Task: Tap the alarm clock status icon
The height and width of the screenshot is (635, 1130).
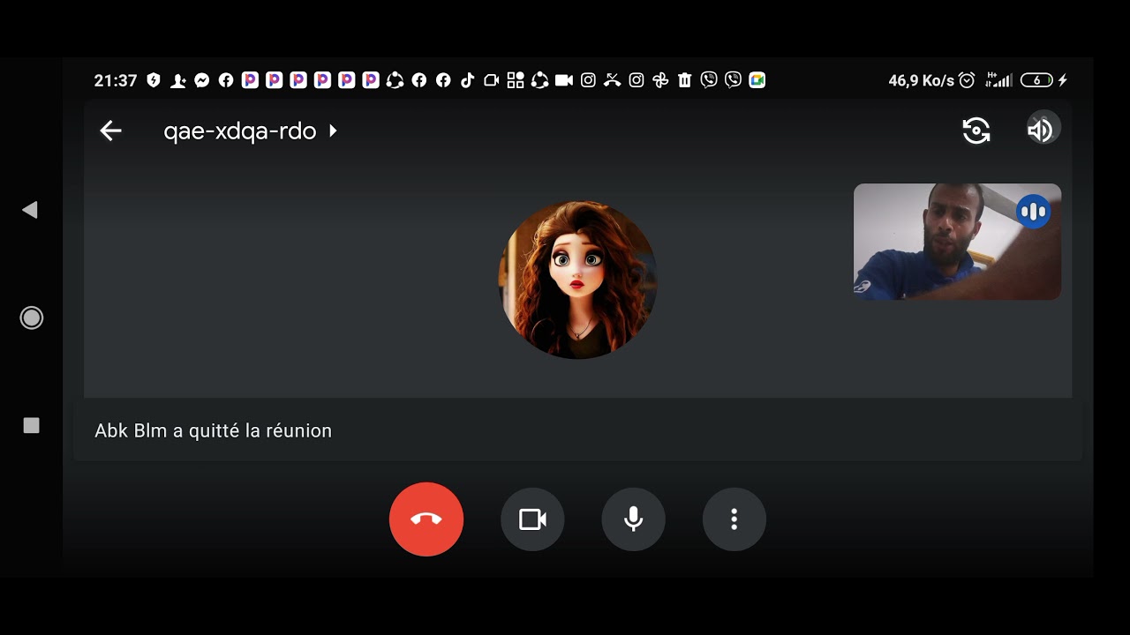Action: [x=967, y=80]
